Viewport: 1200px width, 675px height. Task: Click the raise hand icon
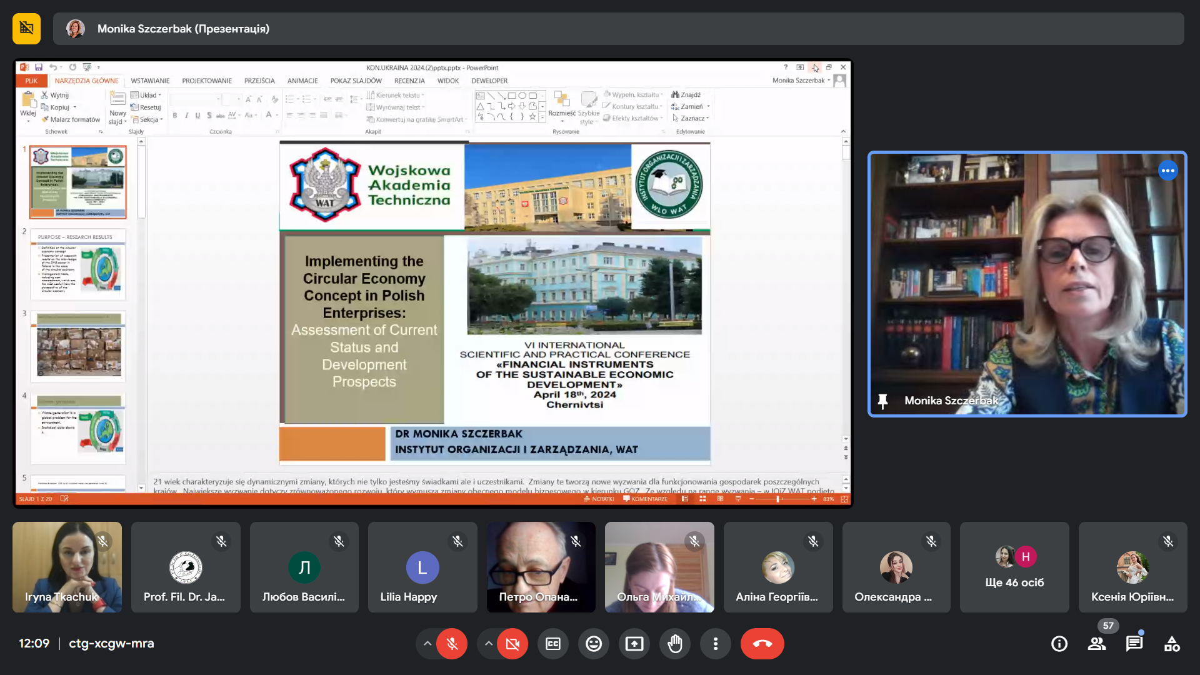pyautogui.click(x=675, y=644)
